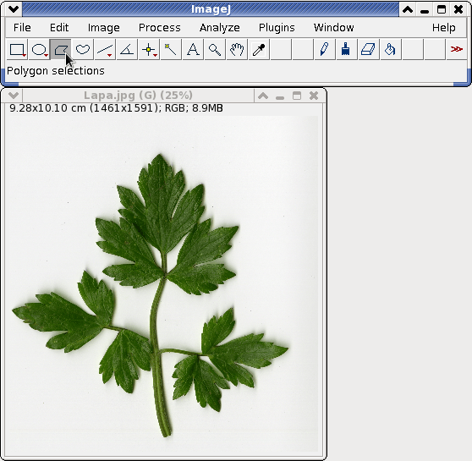This screenshot has width=472, height=461.
Task: Click the Color picker eyedropper
Action: point(259,50)
